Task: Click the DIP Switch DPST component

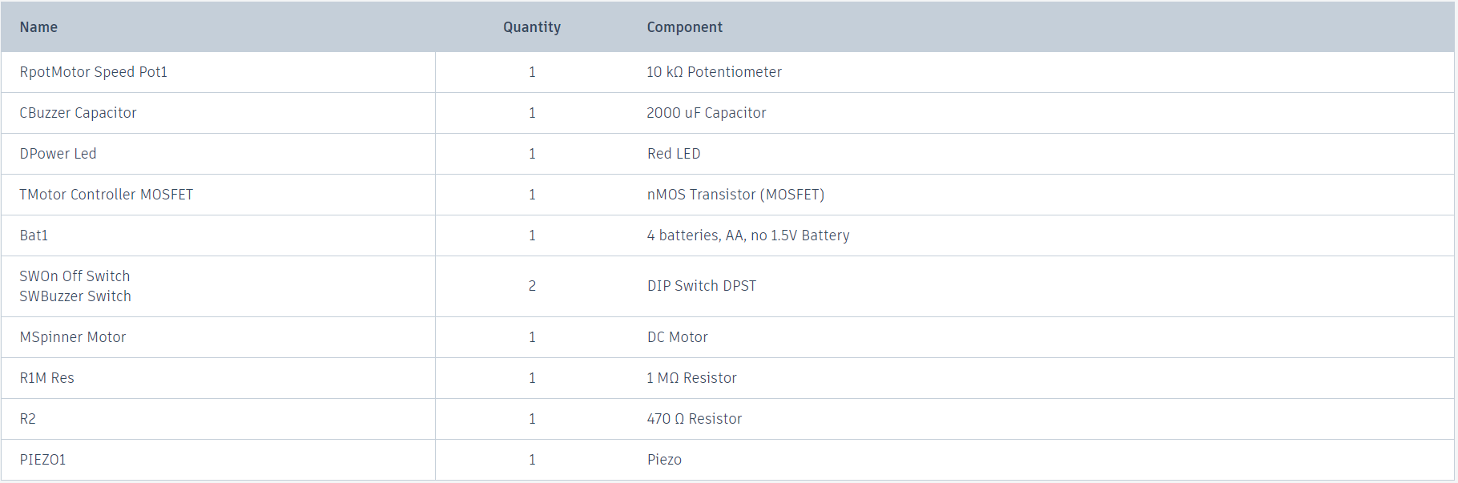Action: pyautogui.click(x=702, y=286)
